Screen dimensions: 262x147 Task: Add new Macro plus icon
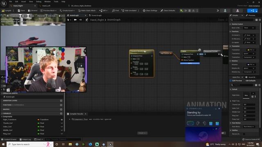point(61,109)
